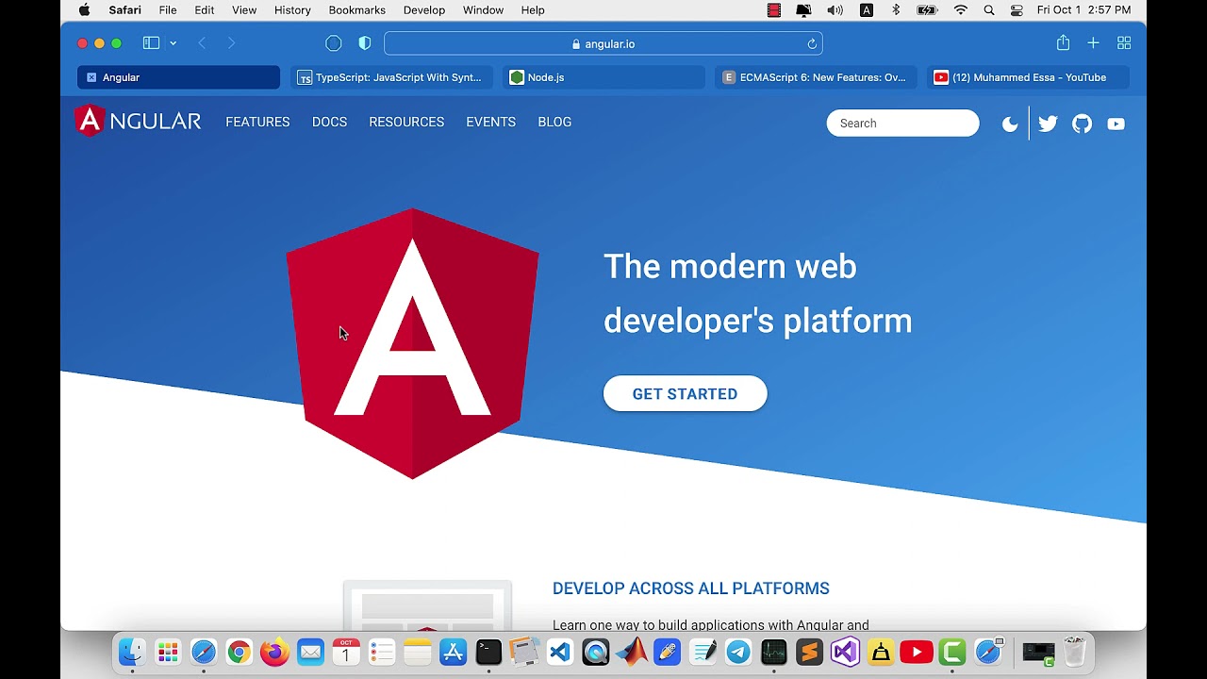This screenshot has width=1207, height=679.
Task: Click the Wi-Fi status icon
Action: click(960, 9)
